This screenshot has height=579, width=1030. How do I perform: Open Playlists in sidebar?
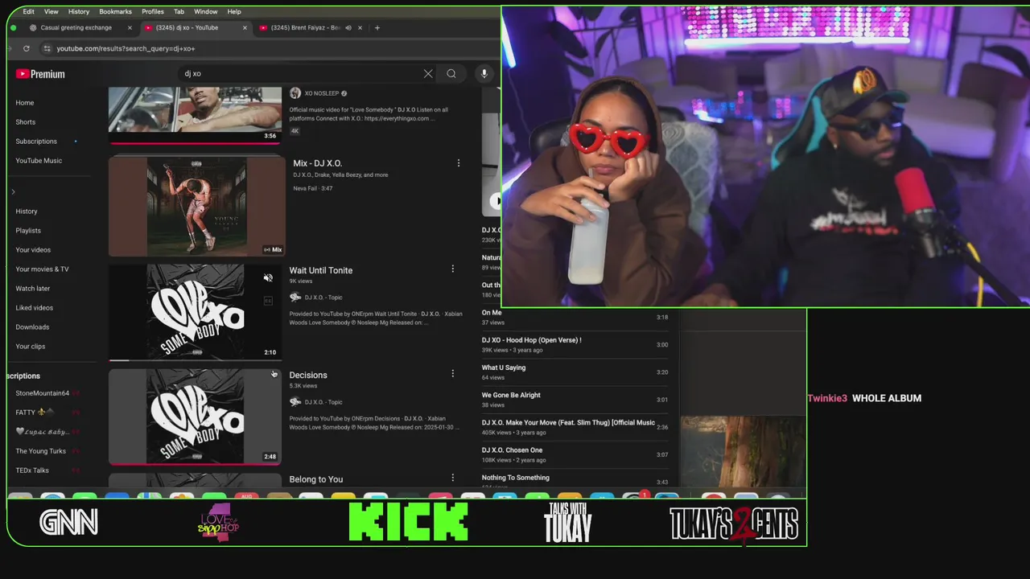tap(28, 231)
